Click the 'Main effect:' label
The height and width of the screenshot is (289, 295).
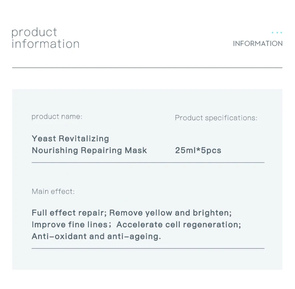(53, 191)
